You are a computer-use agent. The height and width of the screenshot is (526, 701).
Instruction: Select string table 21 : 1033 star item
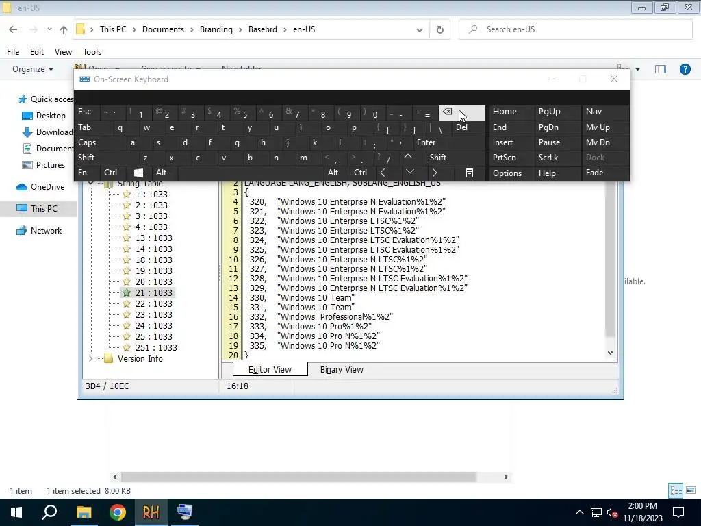coord(148,292)
